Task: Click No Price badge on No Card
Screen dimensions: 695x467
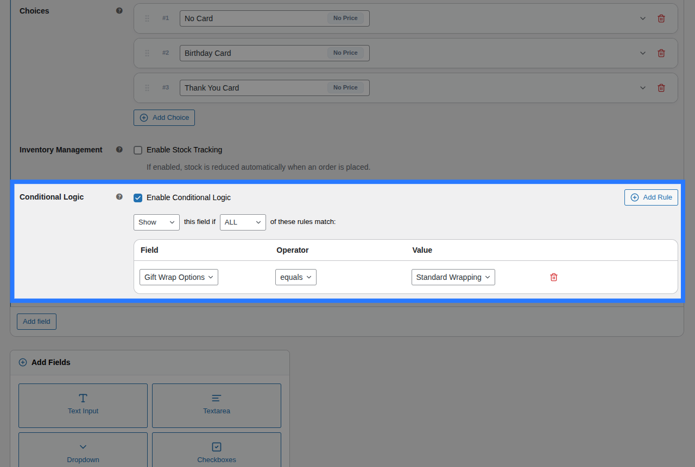Action: (345, 18)
